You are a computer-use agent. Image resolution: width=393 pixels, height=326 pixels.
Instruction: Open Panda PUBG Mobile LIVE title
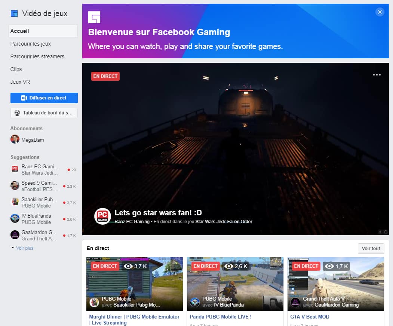[x=221, y=317]
